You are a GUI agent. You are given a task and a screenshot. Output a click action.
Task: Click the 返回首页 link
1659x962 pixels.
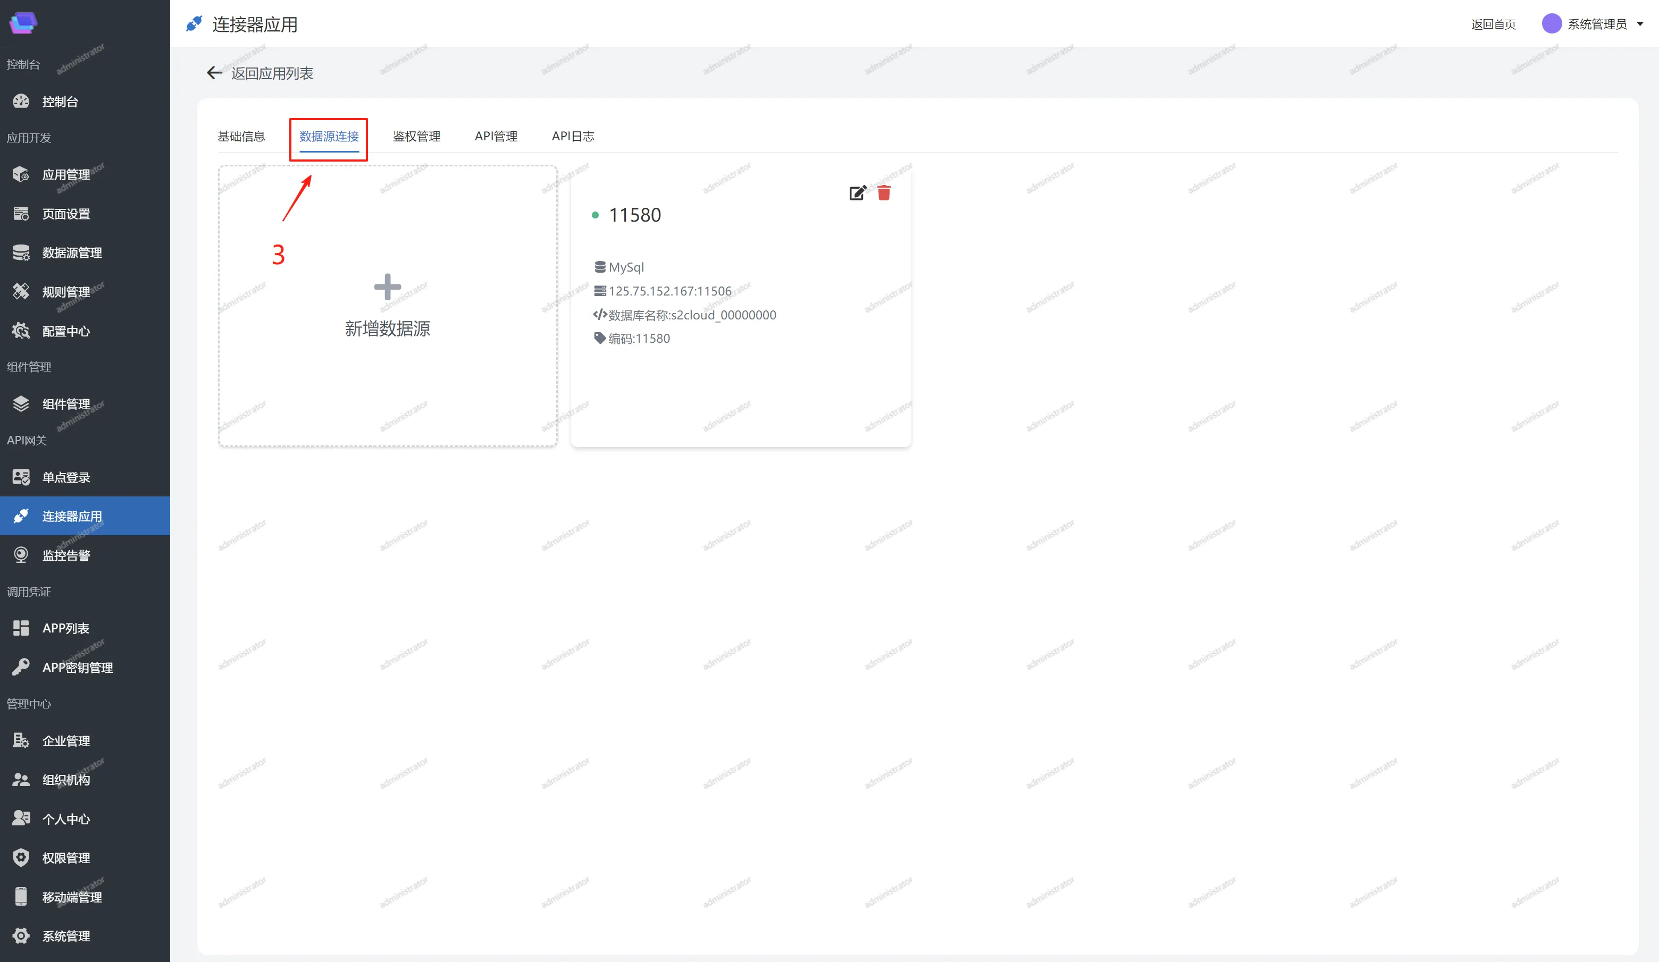pos(1493,24)
